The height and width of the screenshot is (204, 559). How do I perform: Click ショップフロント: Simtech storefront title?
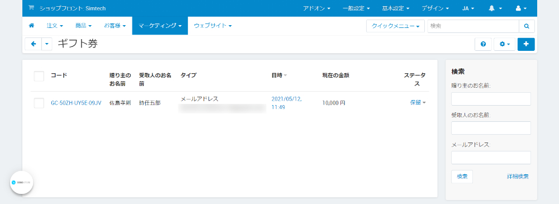(73, 8)
